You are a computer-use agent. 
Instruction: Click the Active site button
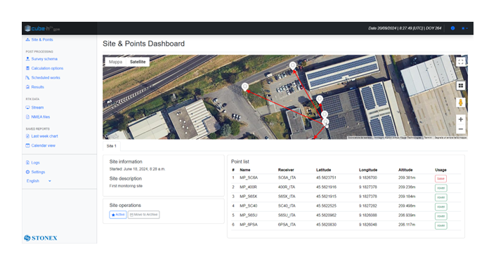pyautogui.click(x=118, y=215)
